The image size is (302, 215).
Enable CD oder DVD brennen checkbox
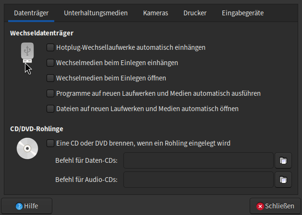click(50, 143)
